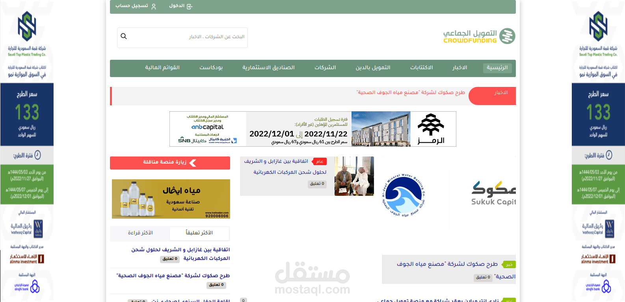The image size is (625, 302).
Task: Click the red عام tag on agreement card
Action: coord(320,162)
